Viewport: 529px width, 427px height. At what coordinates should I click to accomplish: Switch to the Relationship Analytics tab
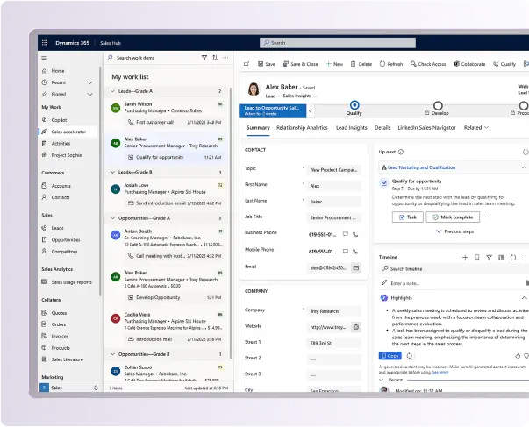(x=302, y=128)
